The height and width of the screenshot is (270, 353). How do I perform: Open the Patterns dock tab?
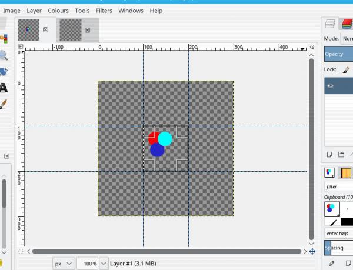[x=347, y=173]
